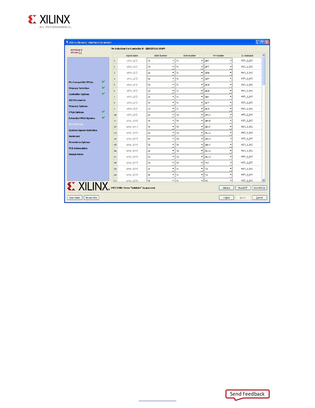Open PCB Information step
This screenshot has height=408, width=315.
(78, 148)
